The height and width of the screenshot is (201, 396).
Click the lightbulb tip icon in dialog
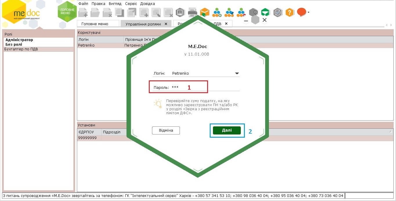(x=158, y=104)
